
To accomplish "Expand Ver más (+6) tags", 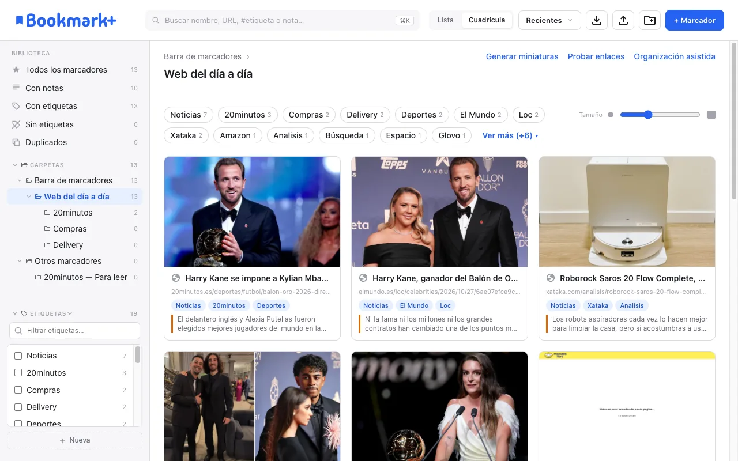I will (x=510, y=135).
